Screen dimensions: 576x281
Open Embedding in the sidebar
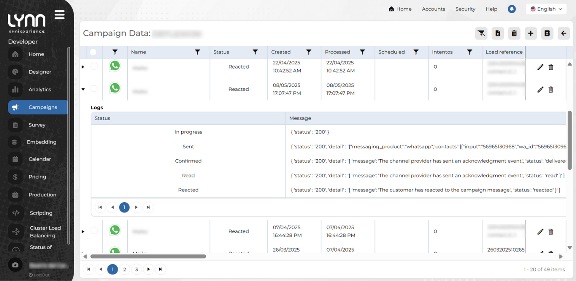(38, 142)
